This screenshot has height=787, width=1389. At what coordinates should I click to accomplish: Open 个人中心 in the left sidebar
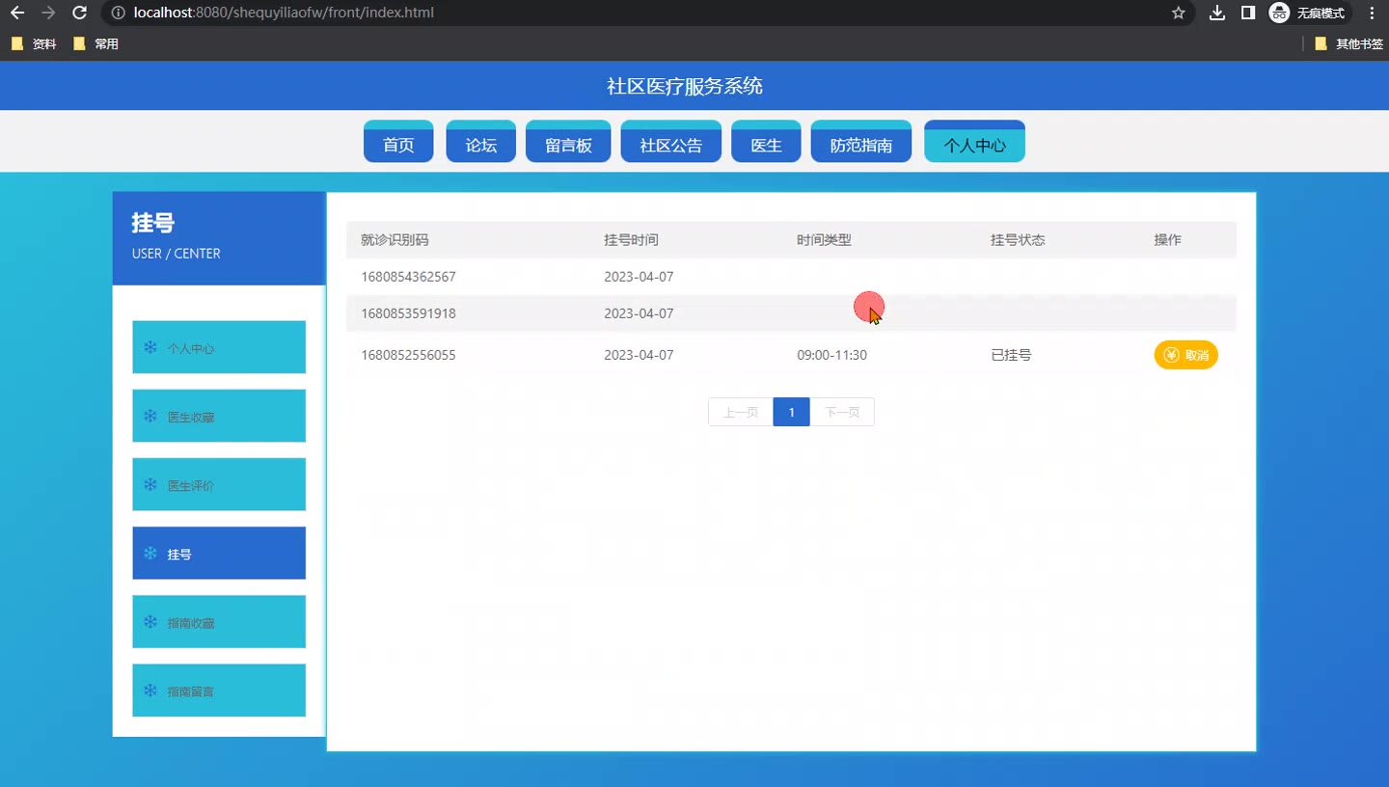click(219, 347)
